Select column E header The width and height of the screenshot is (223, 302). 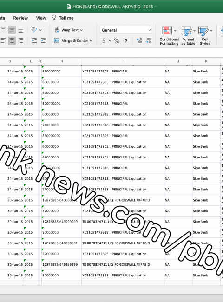point(31,61)
